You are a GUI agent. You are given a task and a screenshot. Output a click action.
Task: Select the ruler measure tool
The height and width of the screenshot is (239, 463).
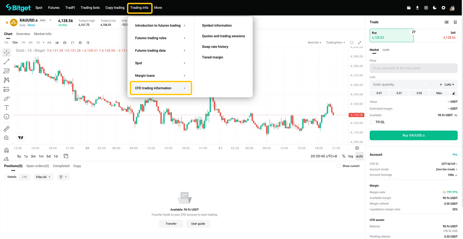point(7,129)
